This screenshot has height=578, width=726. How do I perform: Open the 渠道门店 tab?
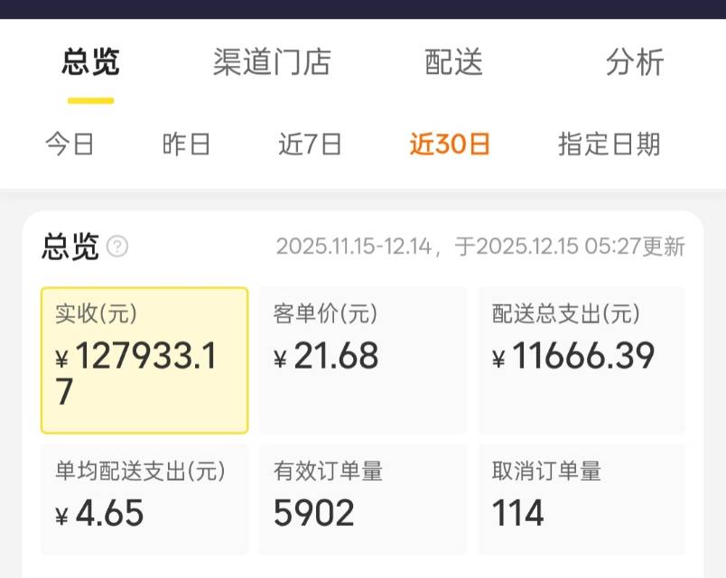272,62
